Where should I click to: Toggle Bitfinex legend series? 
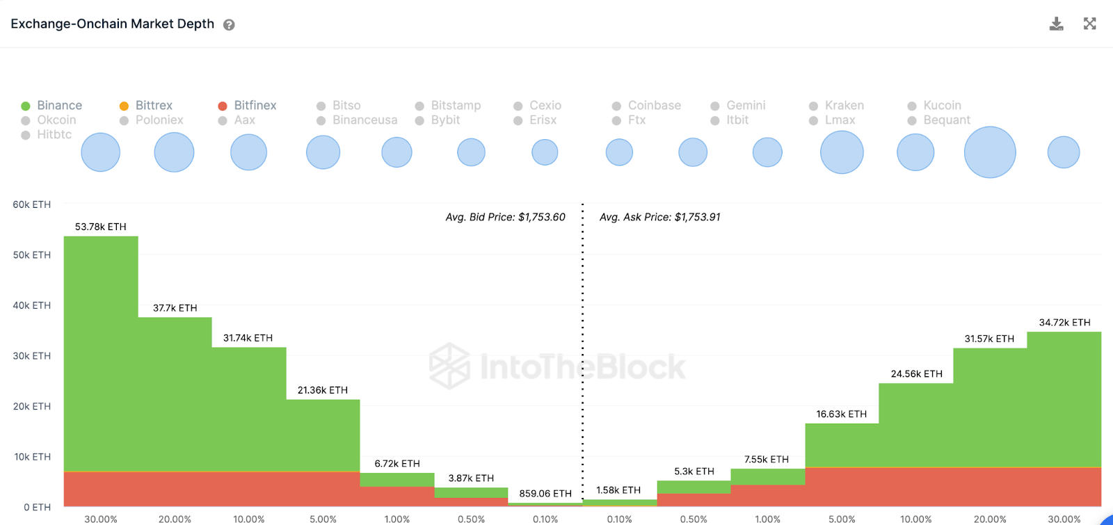coord(247,106)
